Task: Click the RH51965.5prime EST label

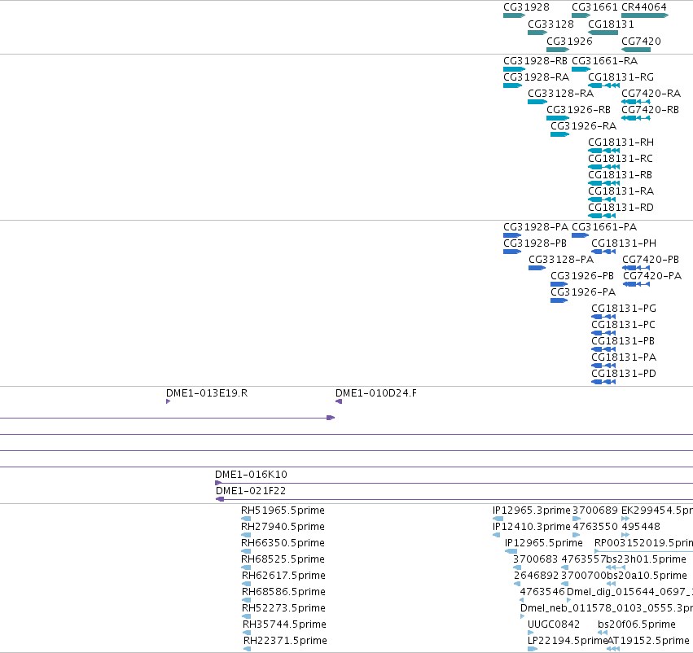Action: [283, 511]
